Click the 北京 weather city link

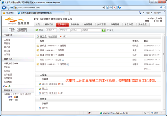(x=10, y=97)
